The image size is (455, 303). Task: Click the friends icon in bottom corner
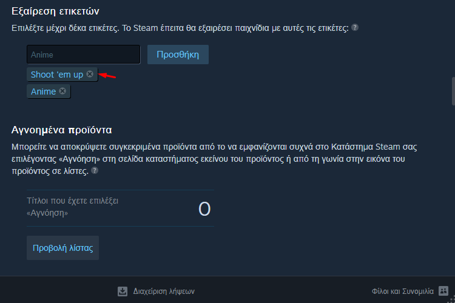(x=443, y=291)
